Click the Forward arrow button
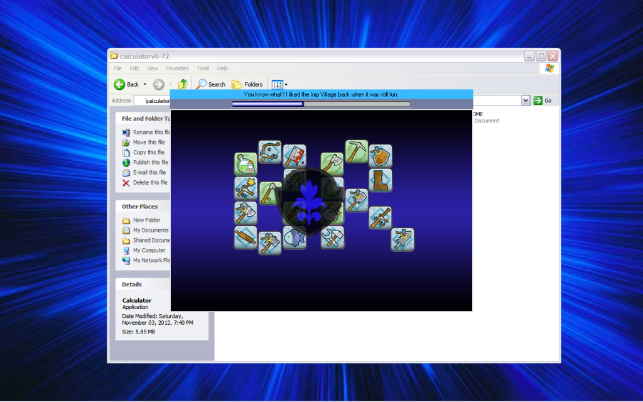The height and width of the screenshot is (402, 643). (x=159, y=85)
